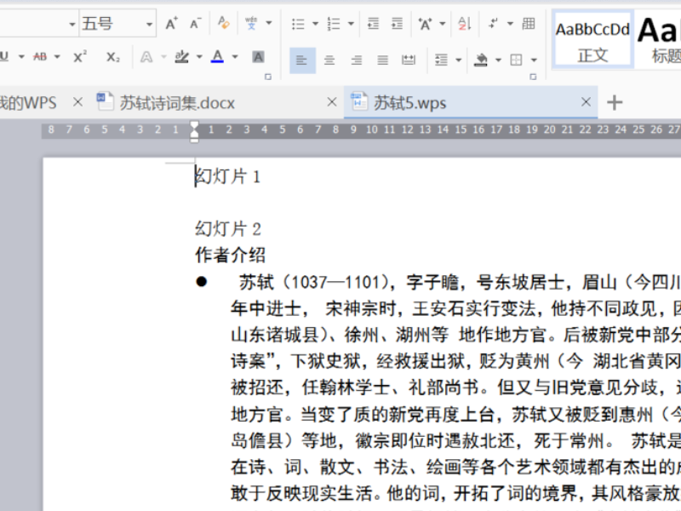Apply the font color A with blue underline
Screen dimensions: 681x511
tap(218, 56)
